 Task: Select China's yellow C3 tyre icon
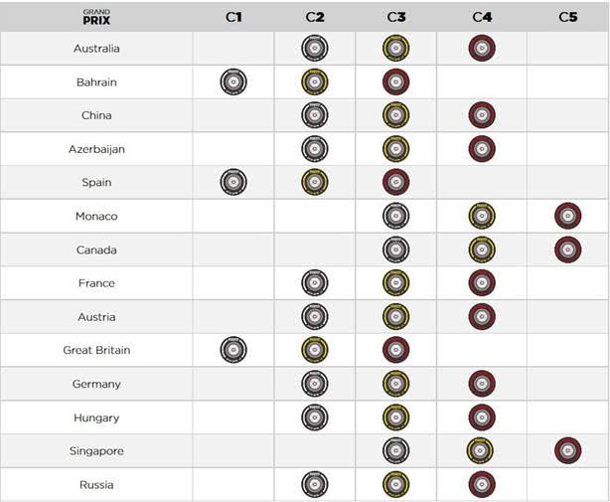coord(396,115)
